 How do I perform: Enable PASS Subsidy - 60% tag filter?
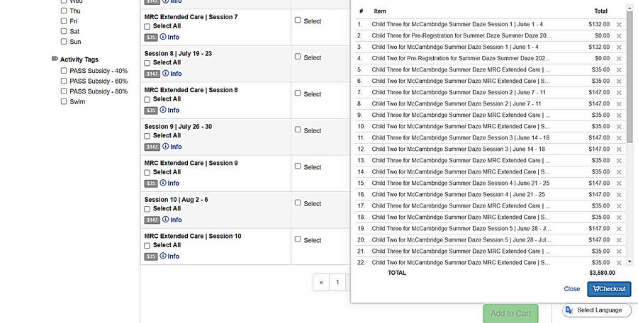64,81
